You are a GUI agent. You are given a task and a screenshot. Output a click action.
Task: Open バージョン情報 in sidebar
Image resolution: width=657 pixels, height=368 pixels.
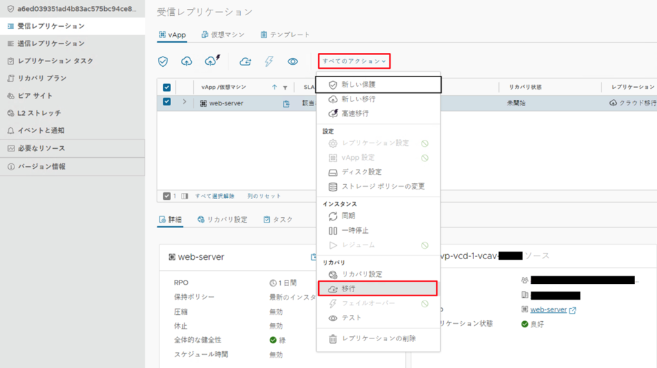click(x=72, y=167)
